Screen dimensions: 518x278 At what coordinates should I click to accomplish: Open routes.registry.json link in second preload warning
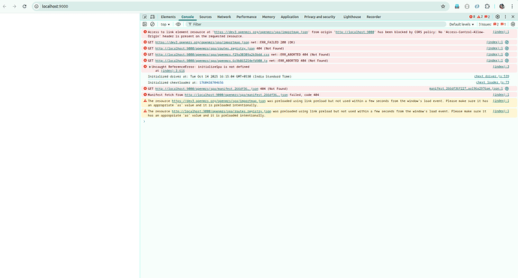221,112
